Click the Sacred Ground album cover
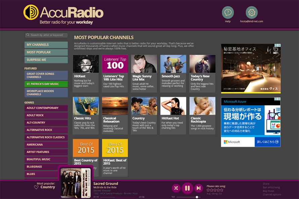This screenshot has width=299, height=199. coord(75,183)
